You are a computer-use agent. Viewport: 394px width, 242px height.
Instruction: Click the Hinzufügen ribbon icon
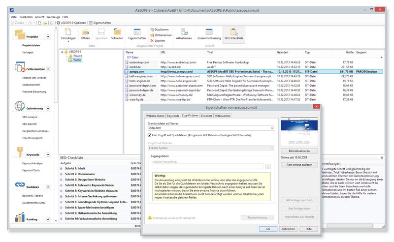pos(68,32)
